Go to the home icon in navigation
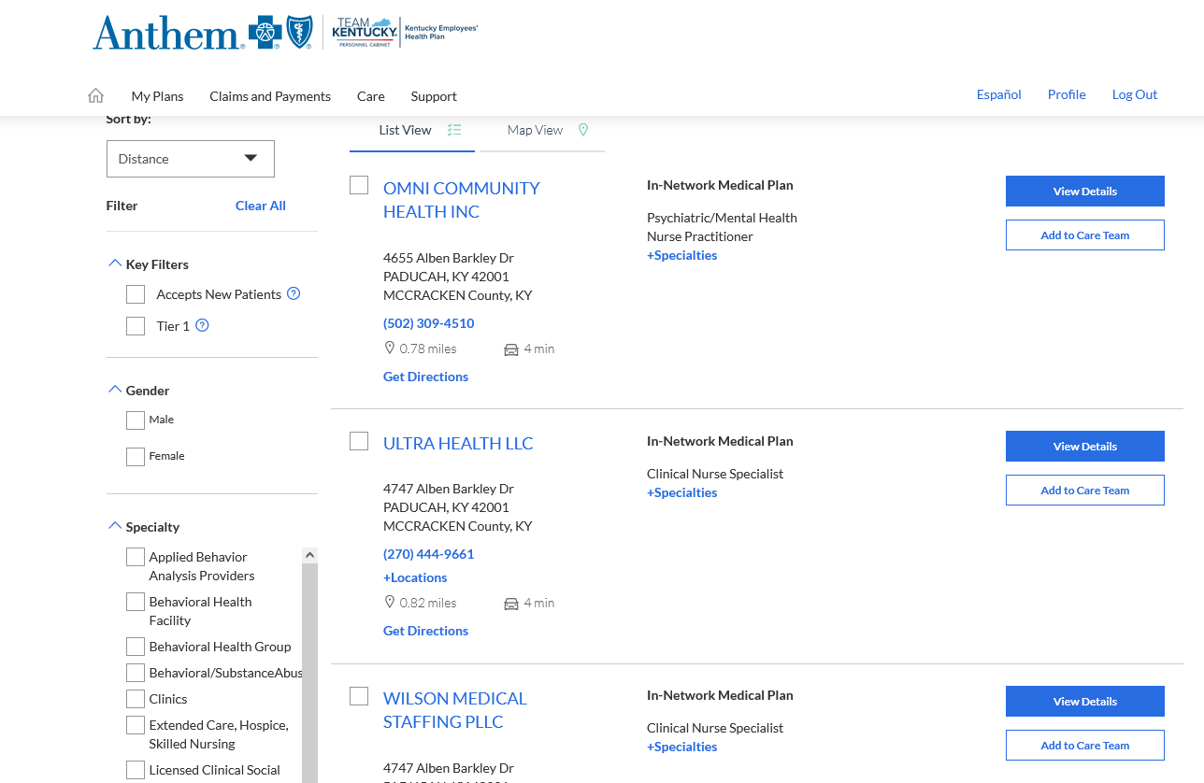This screenshot has height=783, width=1204. point(95,95)
